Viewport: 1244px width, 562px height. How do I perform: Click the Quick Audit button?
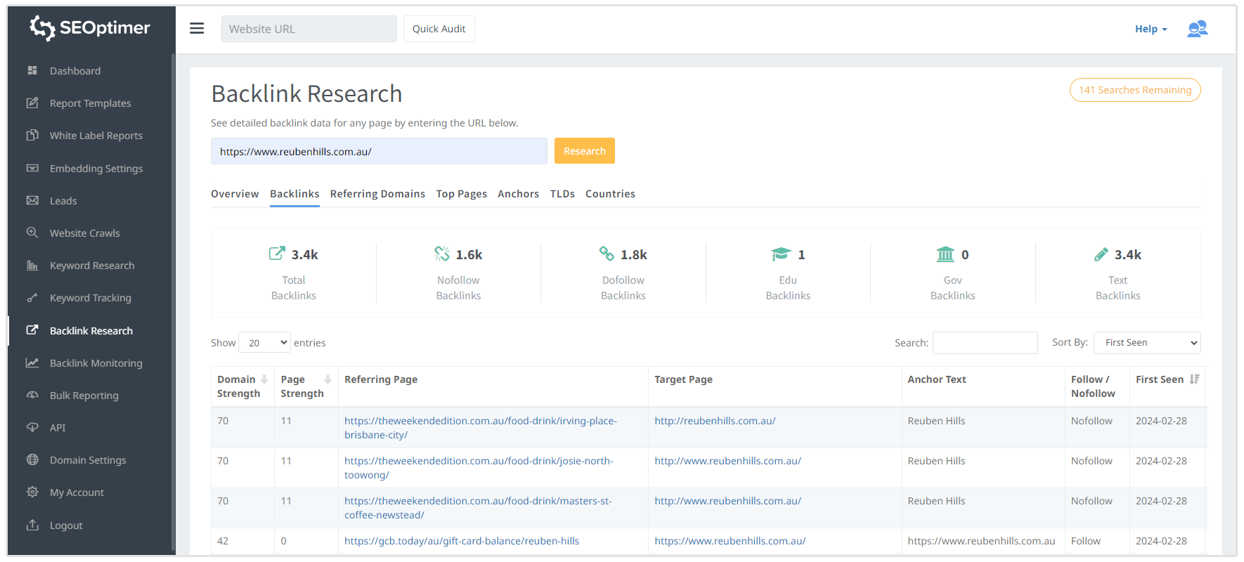(x=439, y=29)
